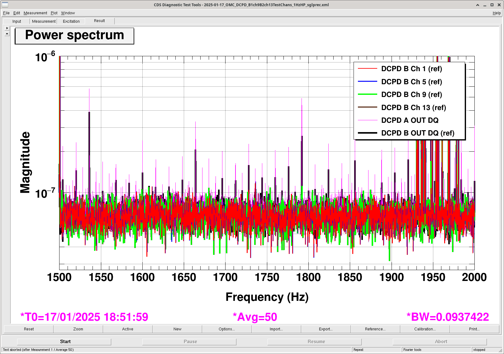This screenshot has height=354, width=504.
Task: Open the plot Options dialog
Action: 227,329
